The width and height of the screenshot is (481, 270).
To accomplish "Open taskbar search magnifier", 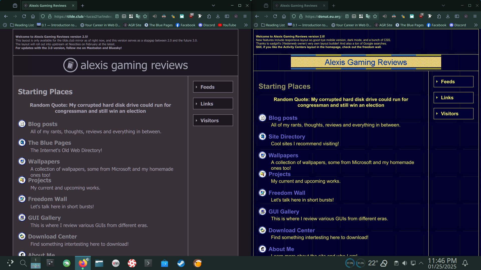I will click(23, 263).
